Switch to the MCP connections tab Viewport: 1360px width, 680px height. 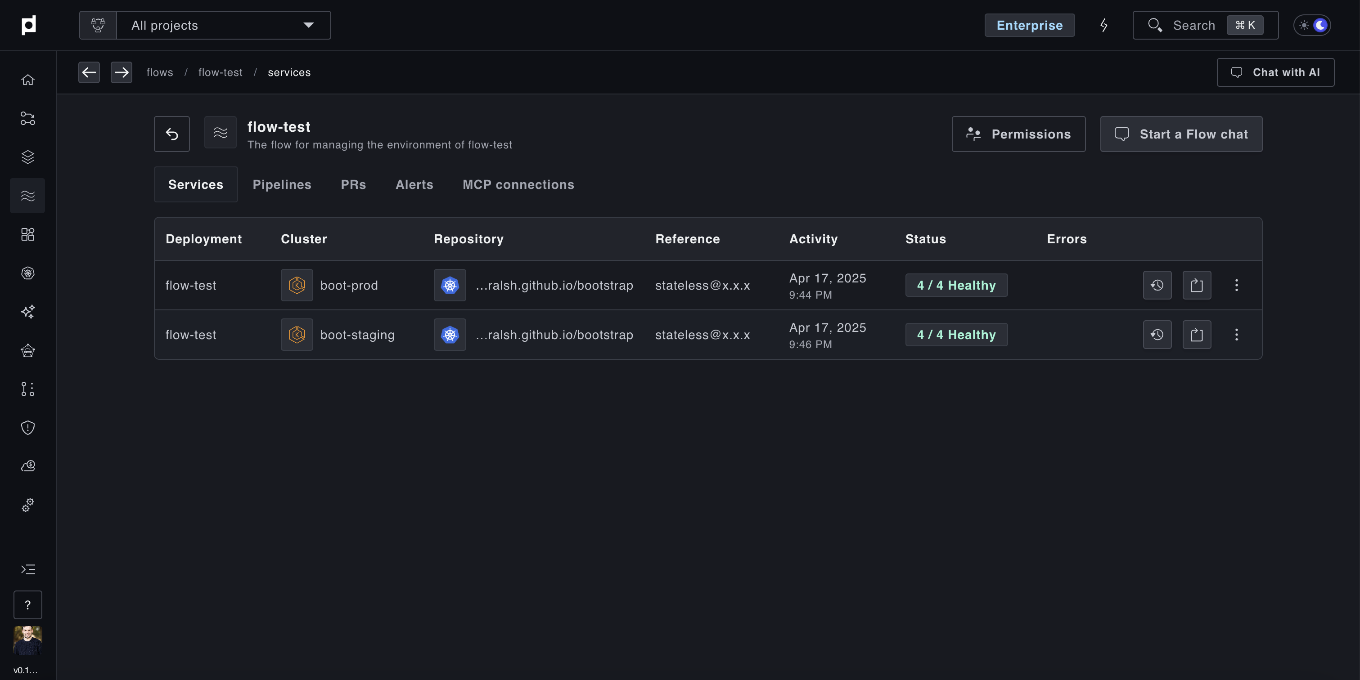coord(518,184)
